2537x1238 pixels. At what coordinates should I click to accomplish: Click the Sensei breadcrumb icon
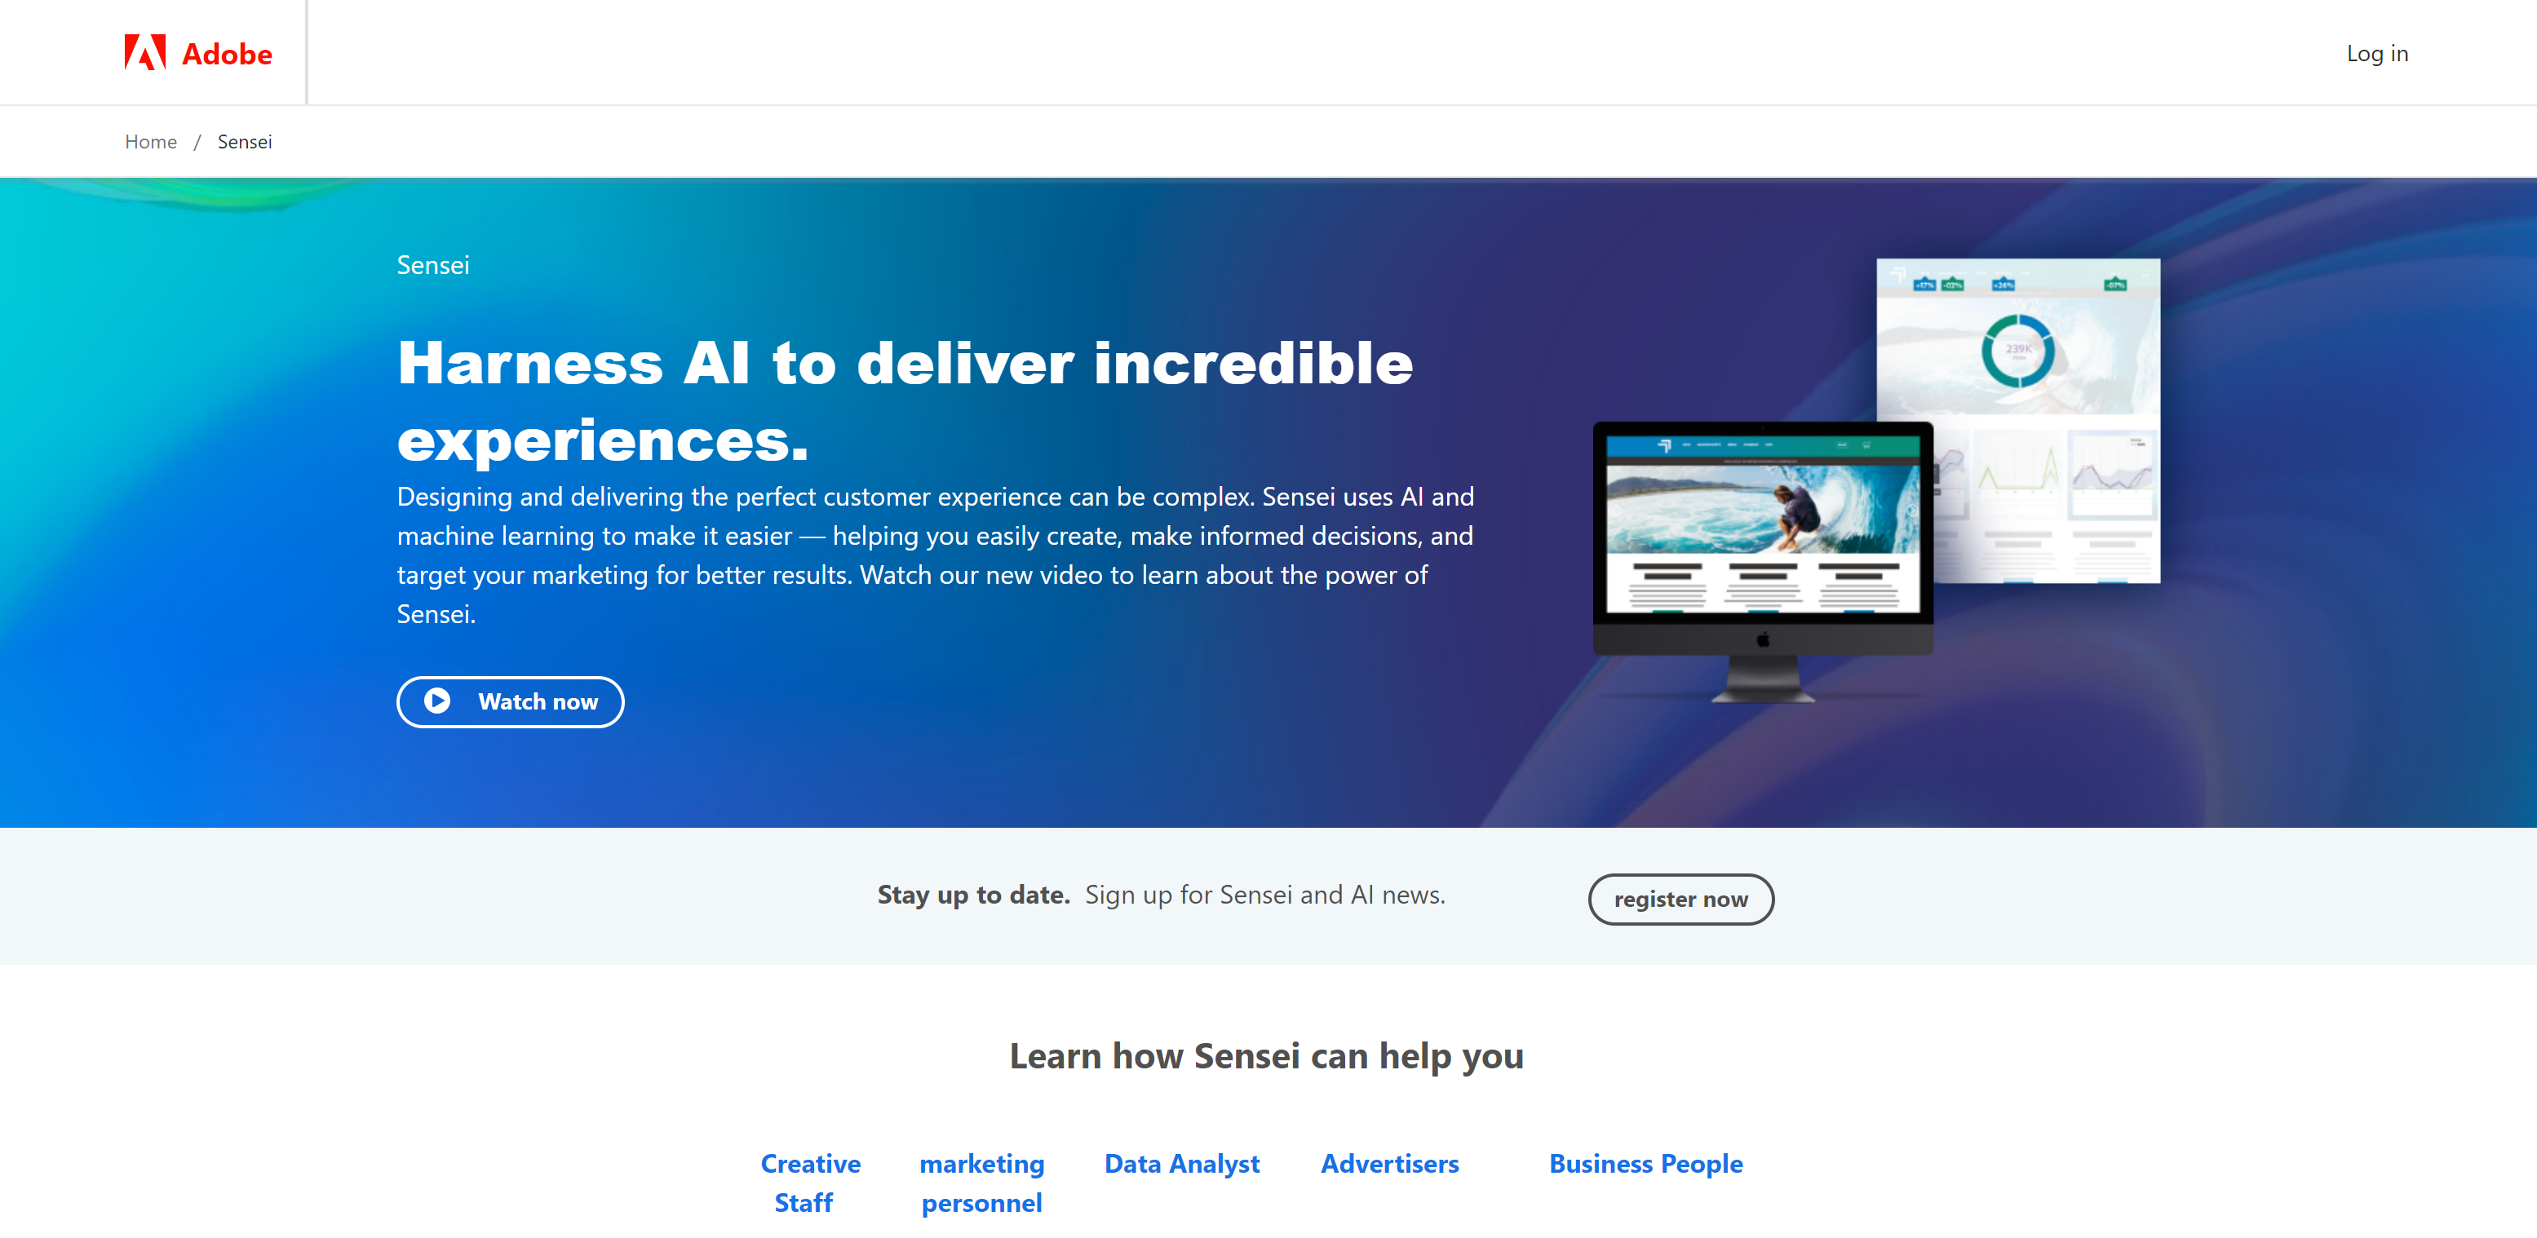(x=244, y=143)
